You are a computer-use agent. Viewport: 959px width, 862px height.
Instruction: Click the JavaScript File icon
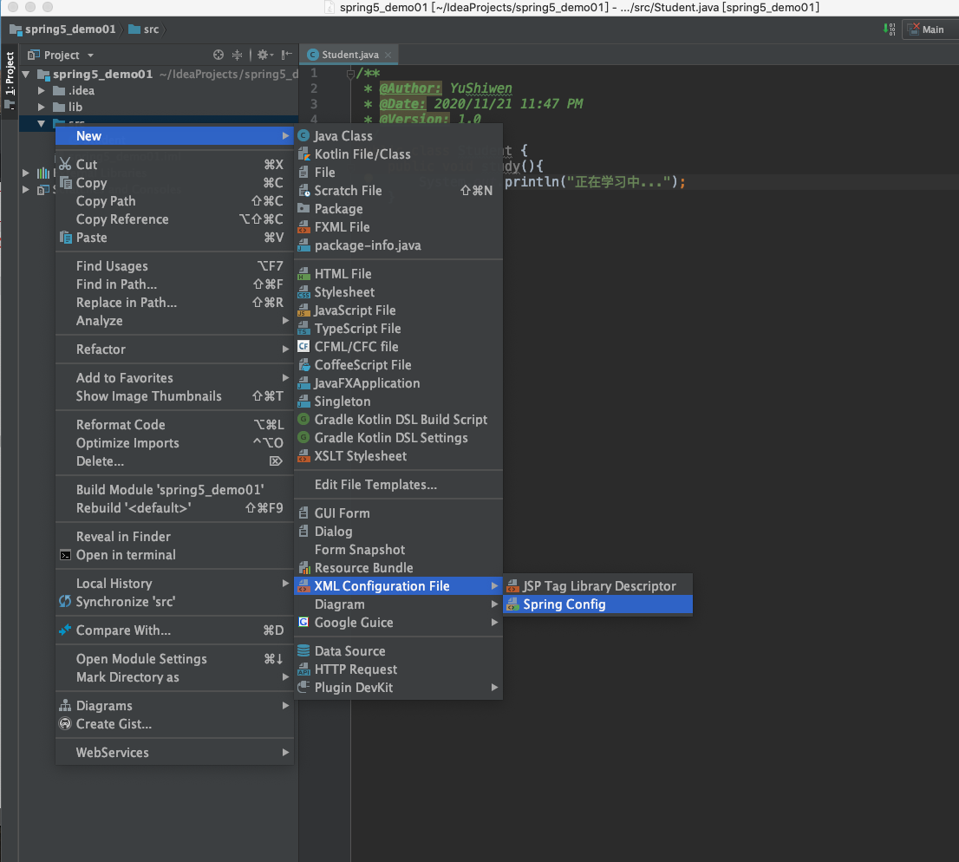[303, 310]
